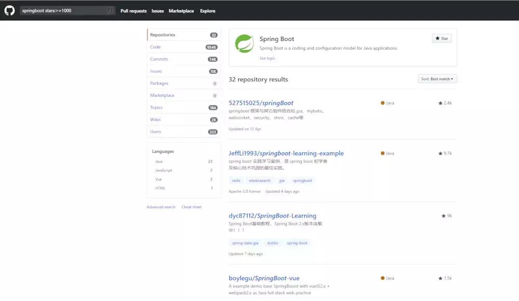
Task: Open Pull requests in top navigation
Action: [x=133, y=11]
